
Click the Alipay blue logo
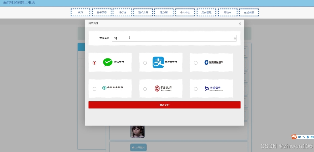point(158,62)
